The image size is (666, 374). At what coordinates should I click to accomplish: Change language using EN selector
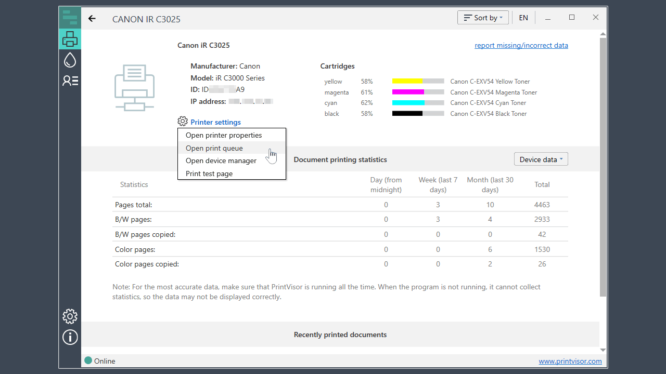coord(523,18)
